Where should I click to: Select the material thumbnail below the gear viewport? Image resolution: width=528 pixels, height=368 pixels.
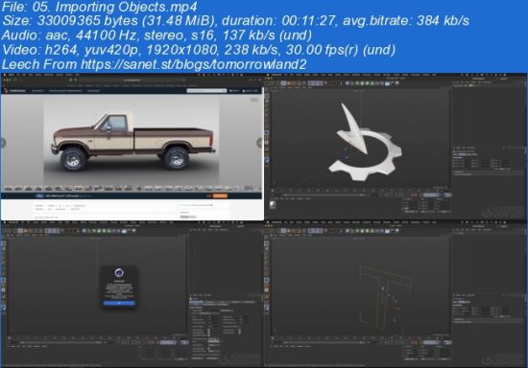coord(273,205)
